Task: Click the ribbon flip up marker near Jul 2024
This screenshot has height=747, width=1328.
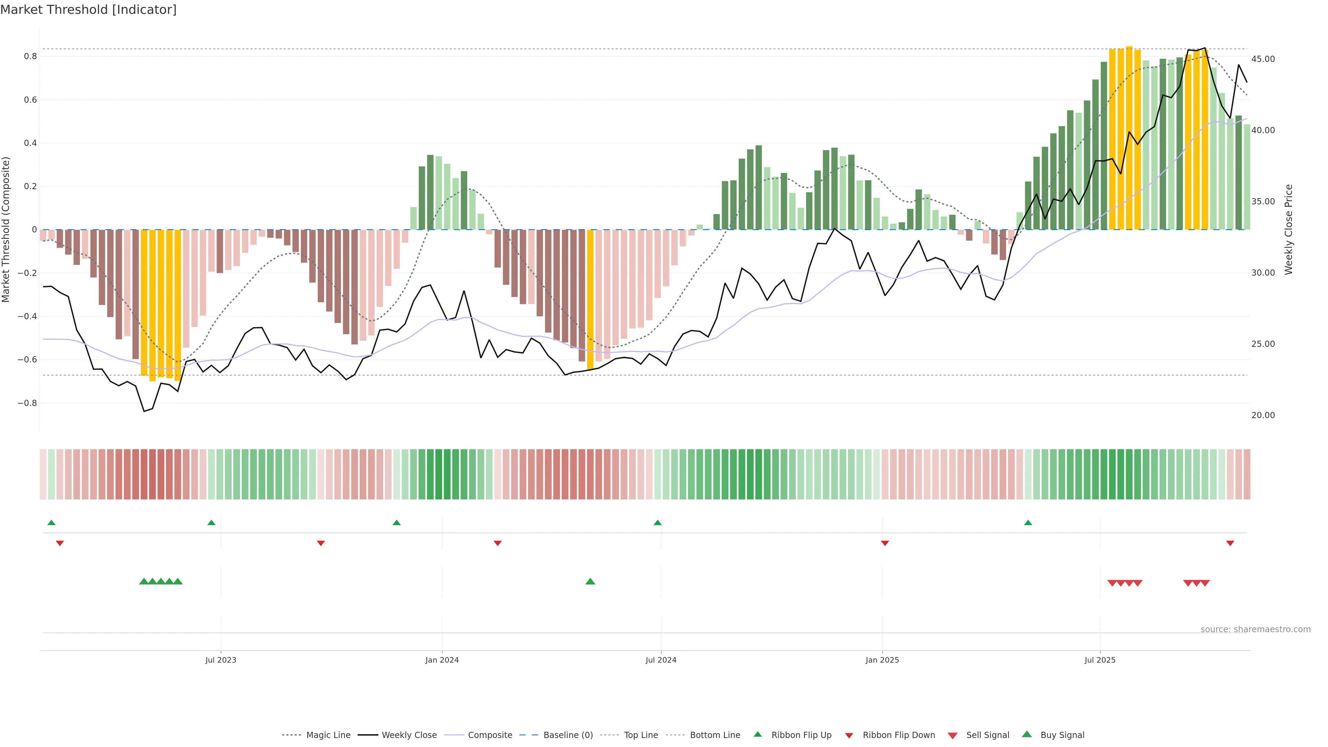Action: [x=657, y=523]
